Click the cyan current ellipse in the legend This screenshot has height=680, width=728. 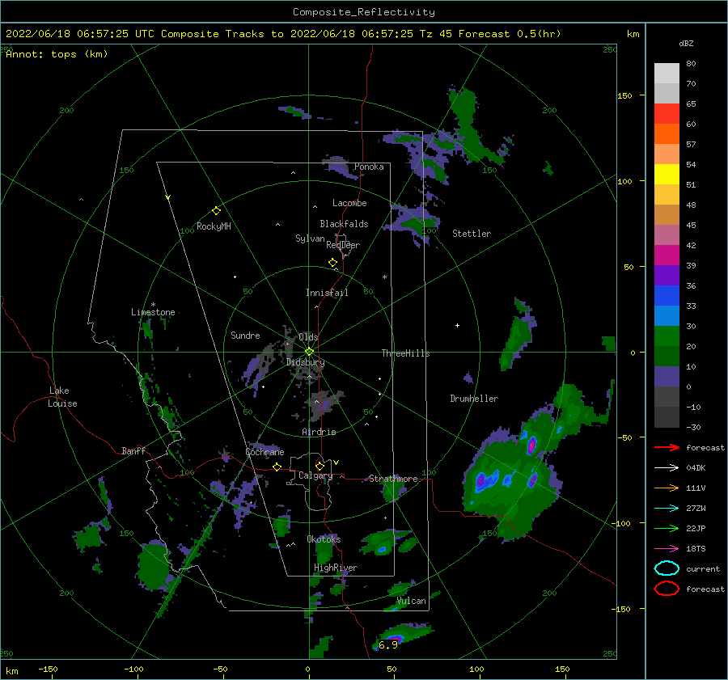pyautogui.click(x=667, y=568)
